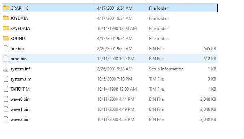
Task: Select the SAVEDATA folder icon
Action: 6,28
